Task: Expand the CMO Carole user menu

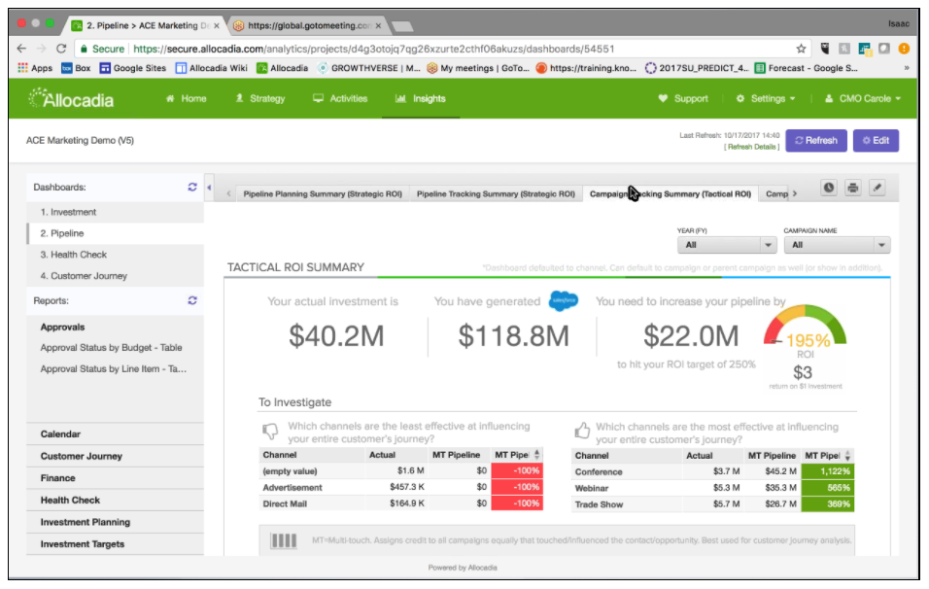Action: [x=863, y=99]
